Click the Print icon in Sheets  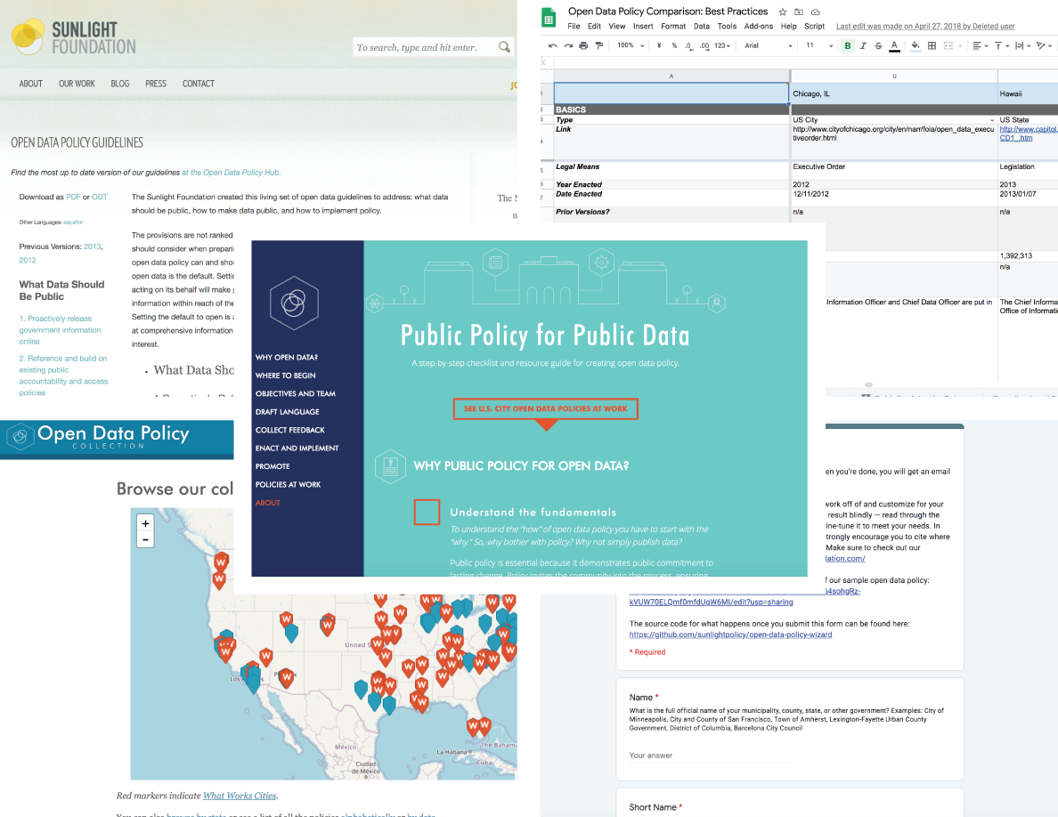pos(583,46)
